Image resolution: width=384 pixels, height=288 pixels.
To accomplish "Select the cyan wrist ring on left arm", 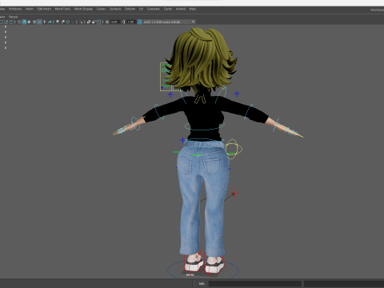I will (x=135, y=123).
